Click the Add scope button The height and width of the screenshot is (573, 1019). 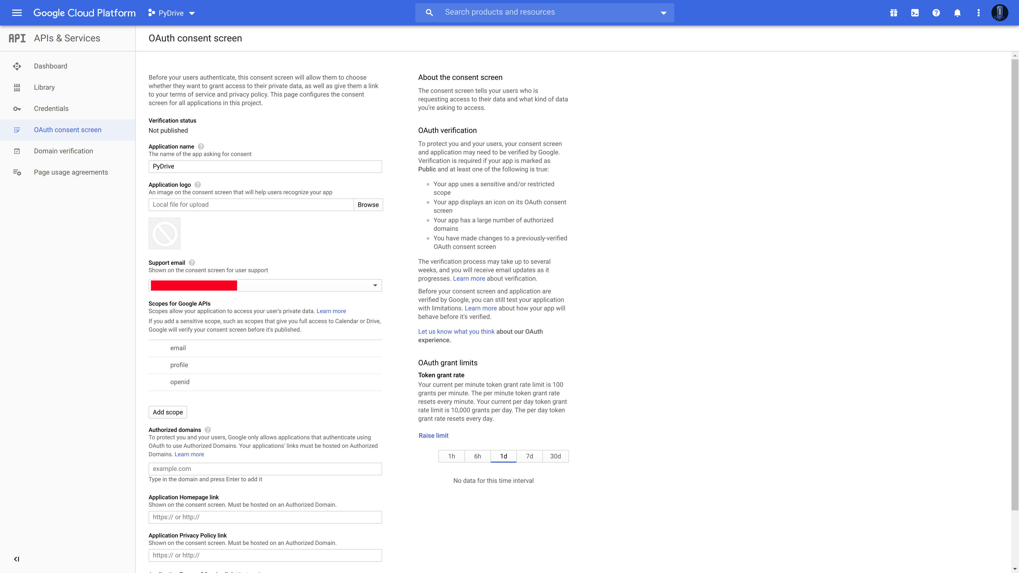(x=168, y=412)
